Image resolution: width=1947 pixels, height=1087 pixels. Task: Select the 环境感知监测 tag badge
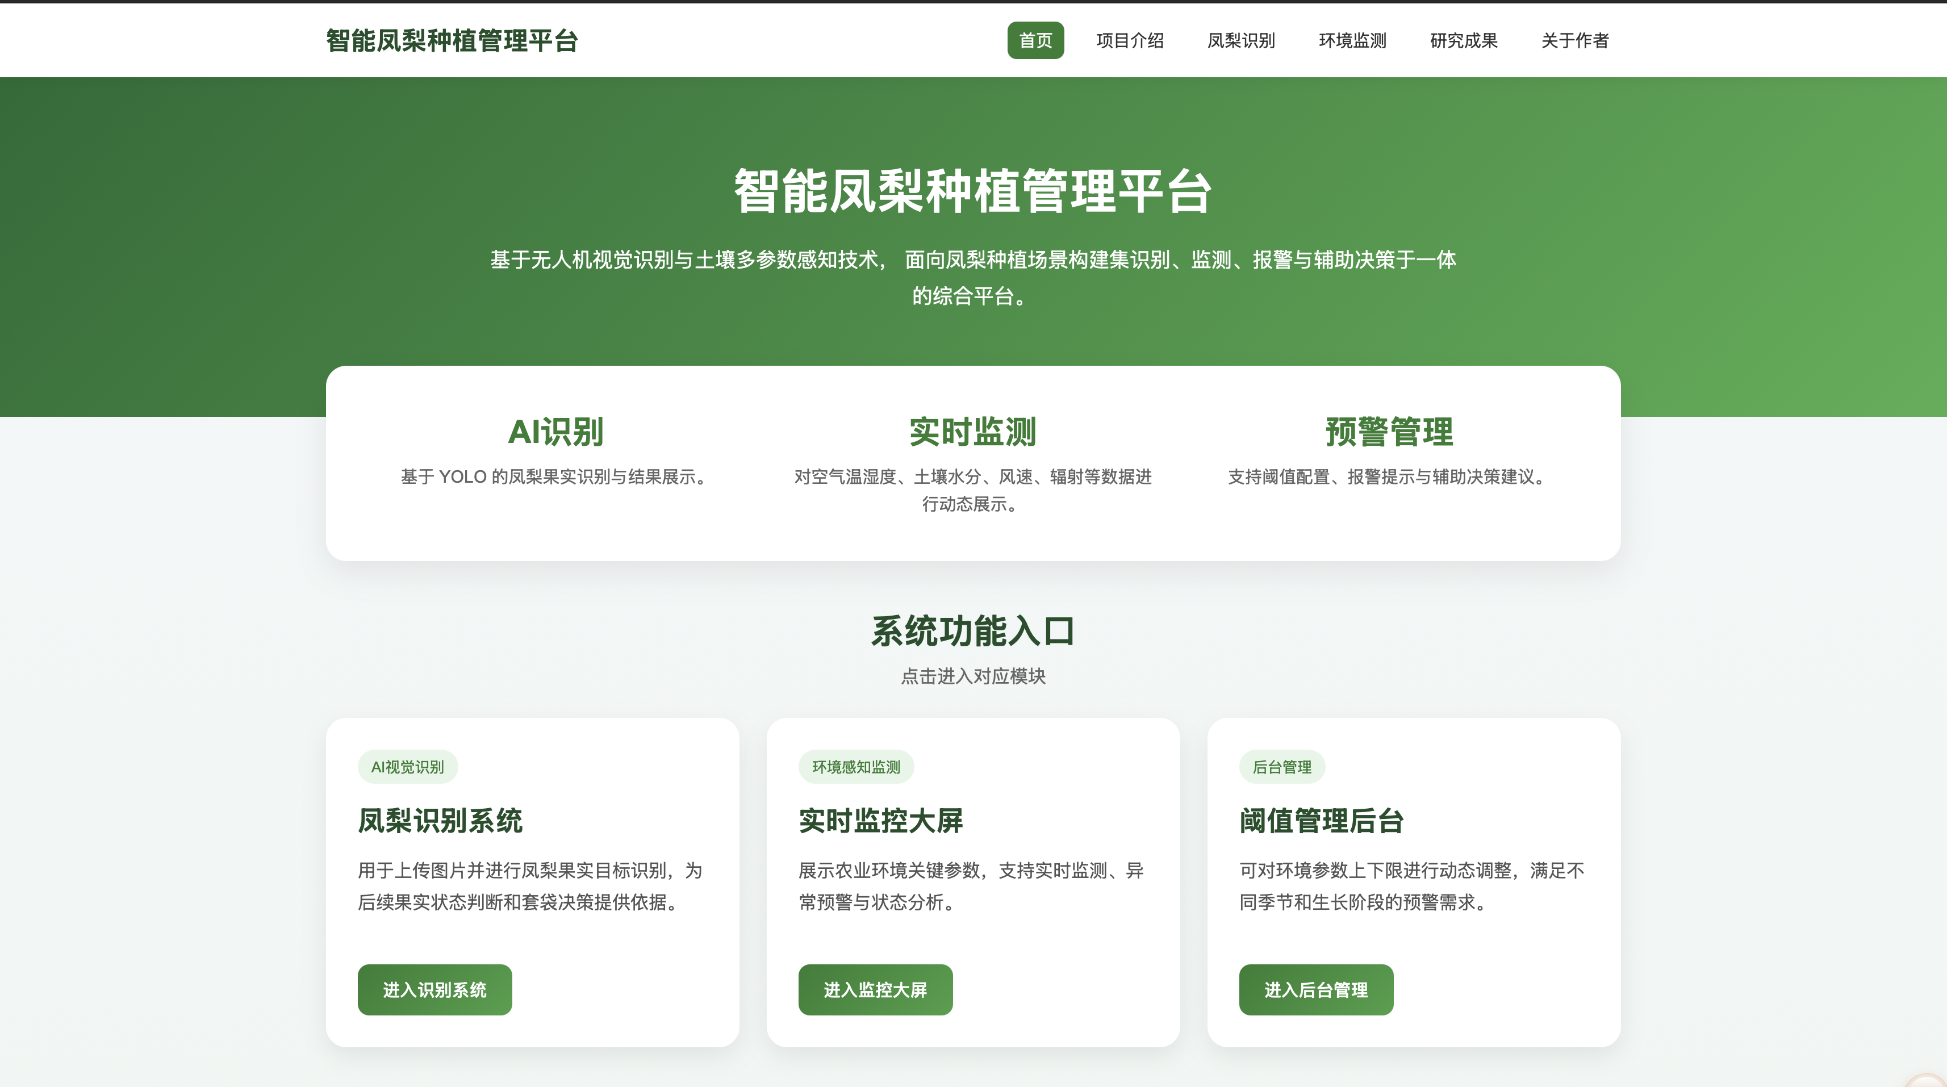tap(855, 767)
